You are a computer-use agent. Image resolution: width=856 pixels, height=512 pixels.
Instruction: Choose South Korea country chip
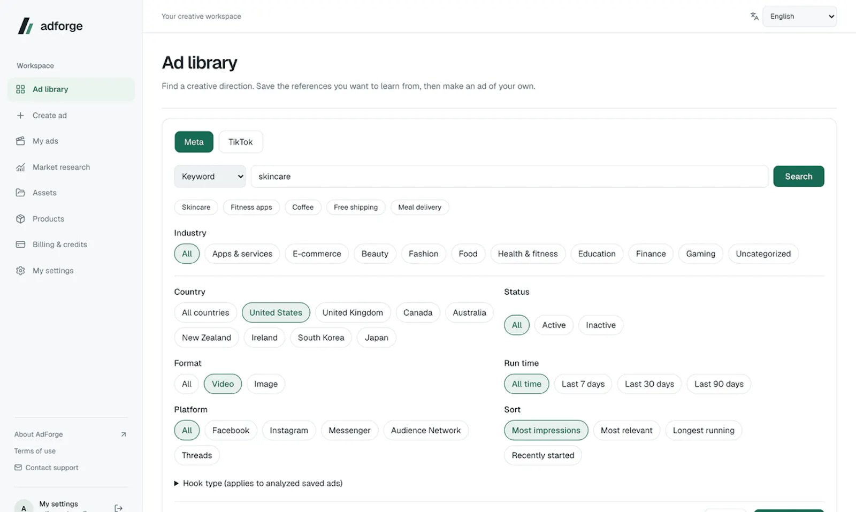tap(321, 338)
